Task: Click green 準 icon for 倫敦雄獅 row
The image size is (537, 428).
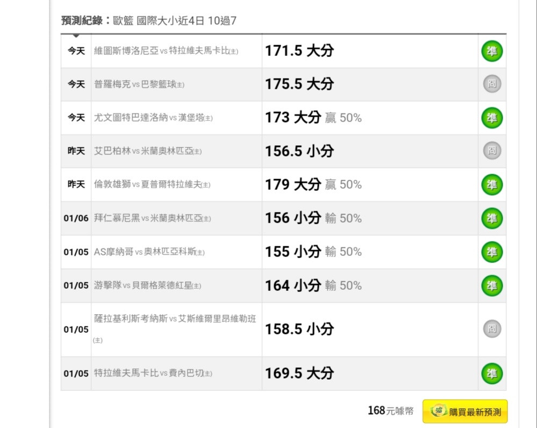Action: pos(492,184)
